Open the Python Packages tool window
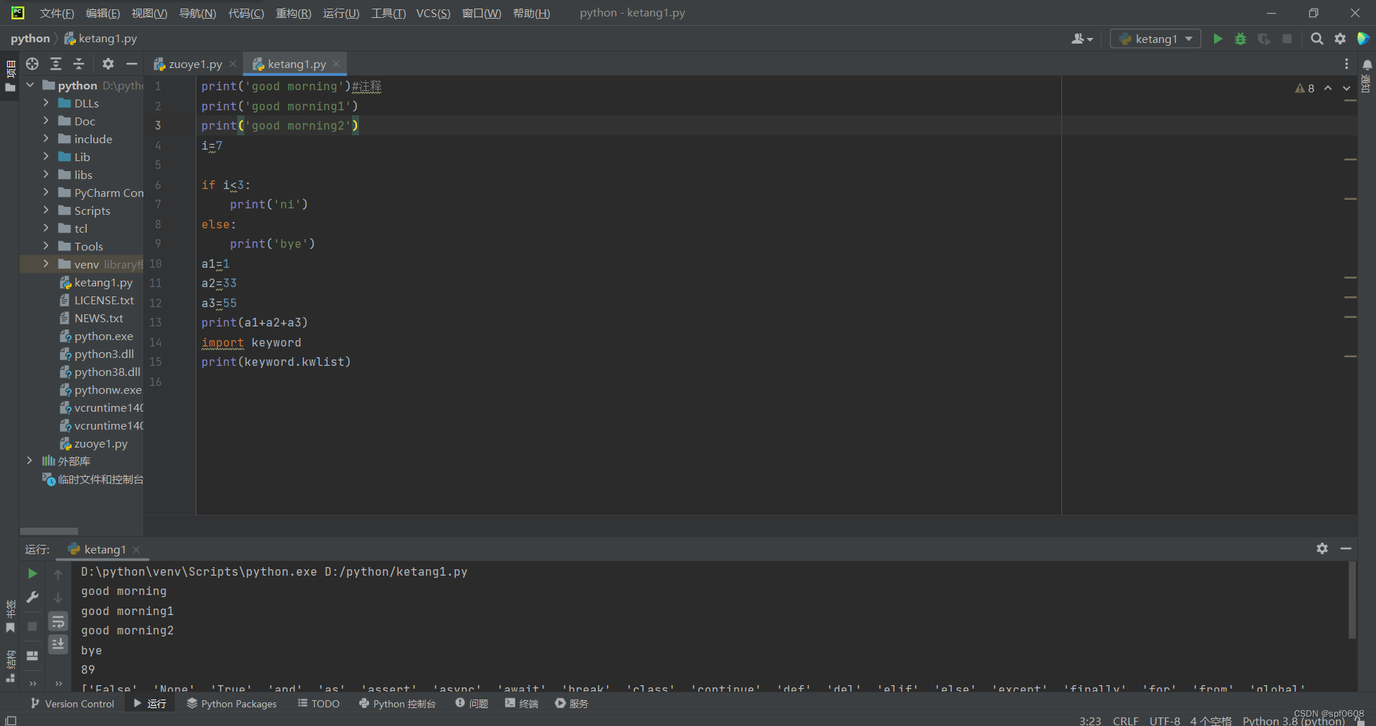Viewport: 1376px width, 726px height. point(231,704)
